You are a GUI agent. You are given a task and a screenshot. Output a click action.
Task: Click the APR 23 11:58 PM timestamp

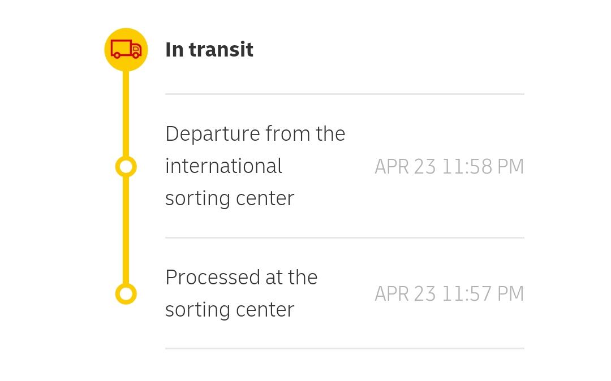pyautogui.click(x=449, y=167)
